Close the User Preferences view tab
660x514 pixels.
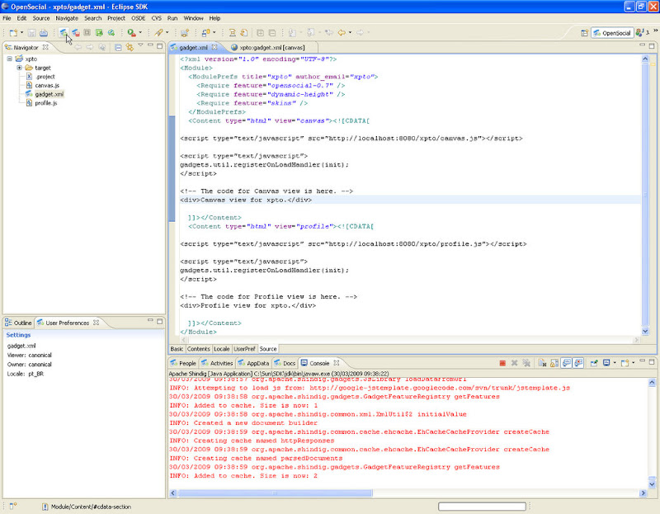click(96, 323)
